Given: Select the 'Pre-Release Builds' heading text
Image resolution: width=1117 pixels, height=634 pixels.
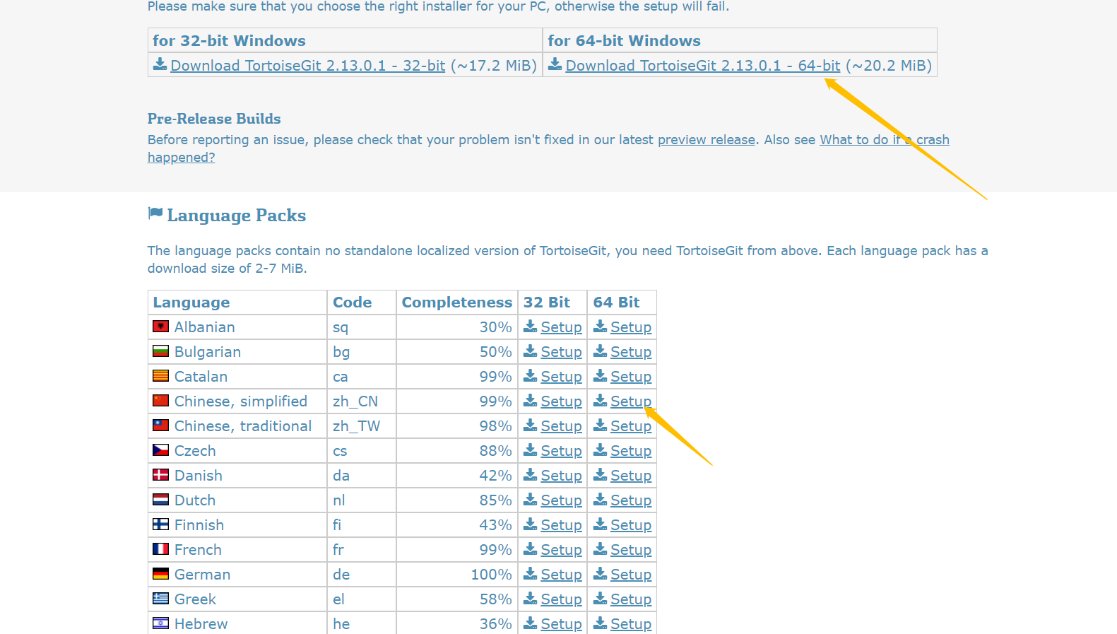Looking at the screenshot, I should point(214,119).
